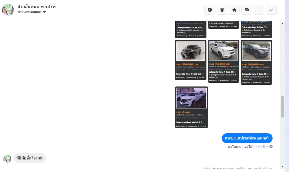Open dark blue Colorado card priced 289,000
The image size is (290, 172).
[x=256, y=62]
